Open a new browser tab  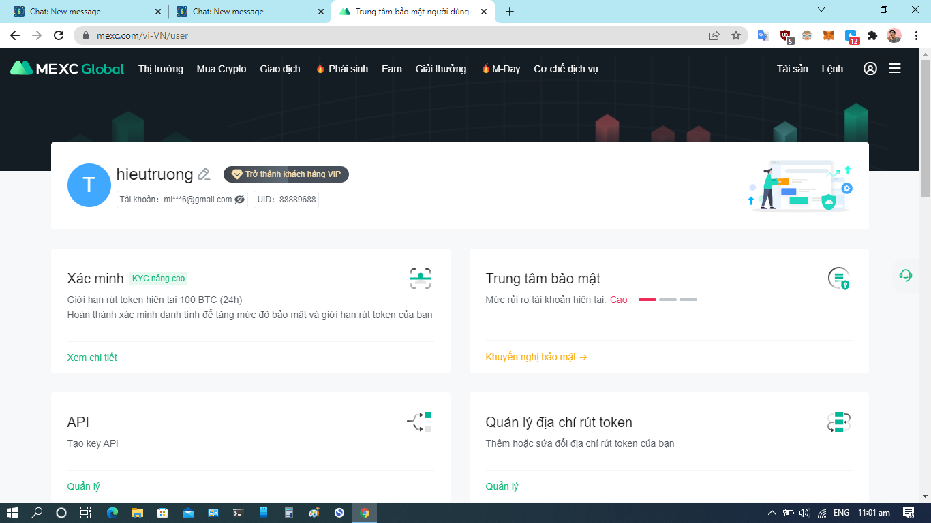click(x=510, y=12)
